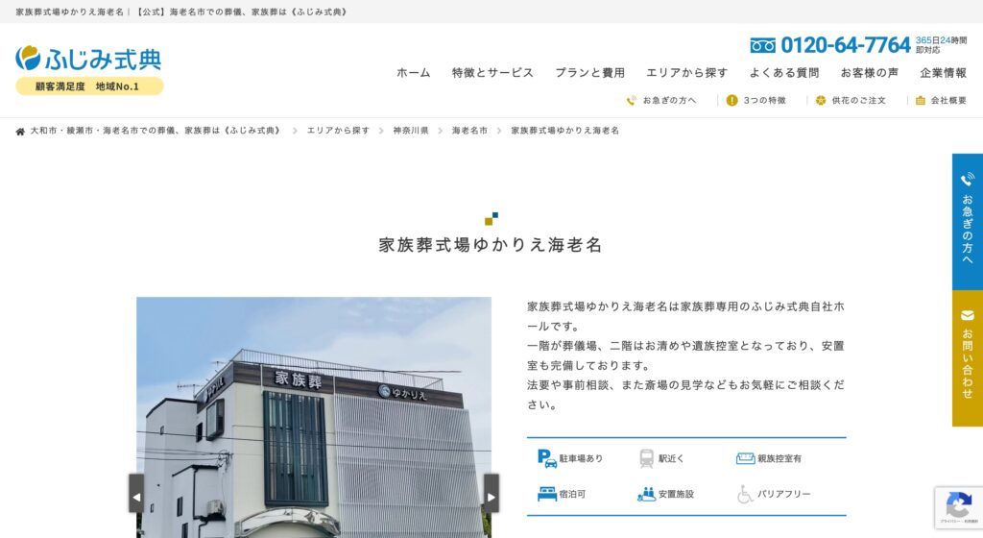Click the building icon beside 会社概要
Viewport: 983px width, 538px height.
(921, 100)
